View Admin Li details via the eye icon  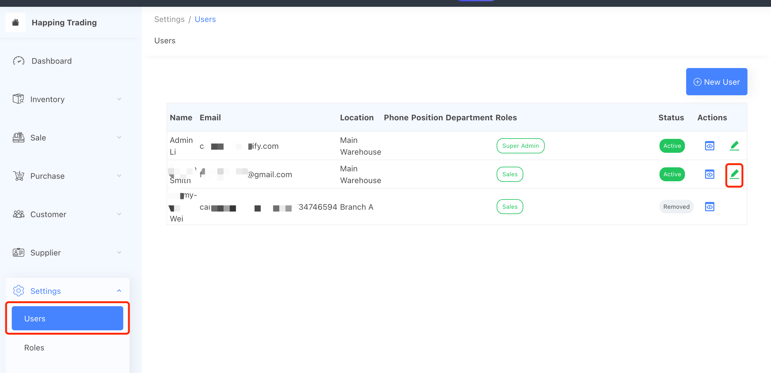[709, 146]
